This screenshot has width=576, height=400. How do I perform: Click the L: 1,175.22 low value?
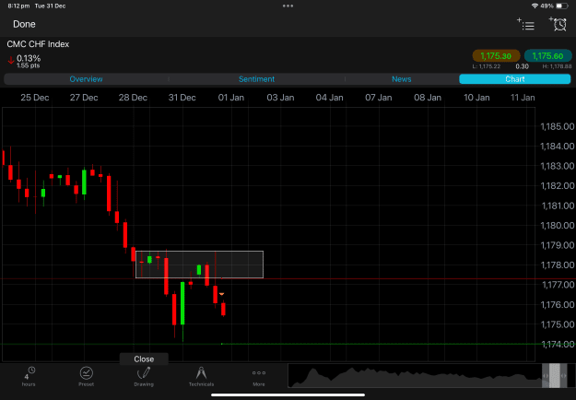[487, 66]
